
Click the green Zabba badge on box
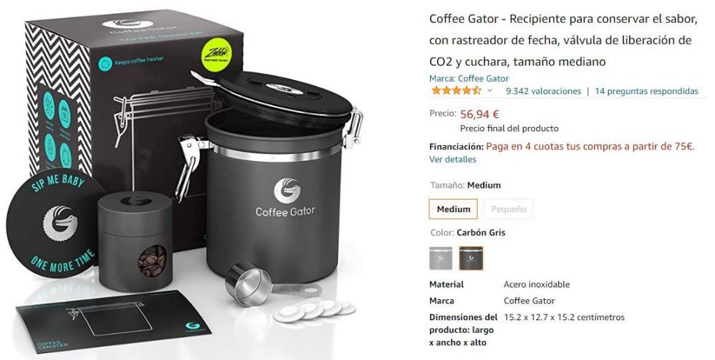coord(216,54)
